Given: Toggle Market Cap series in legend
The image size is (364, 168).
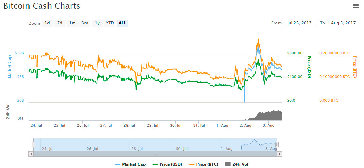Looking at the screenshot, I should coord(131,164).
